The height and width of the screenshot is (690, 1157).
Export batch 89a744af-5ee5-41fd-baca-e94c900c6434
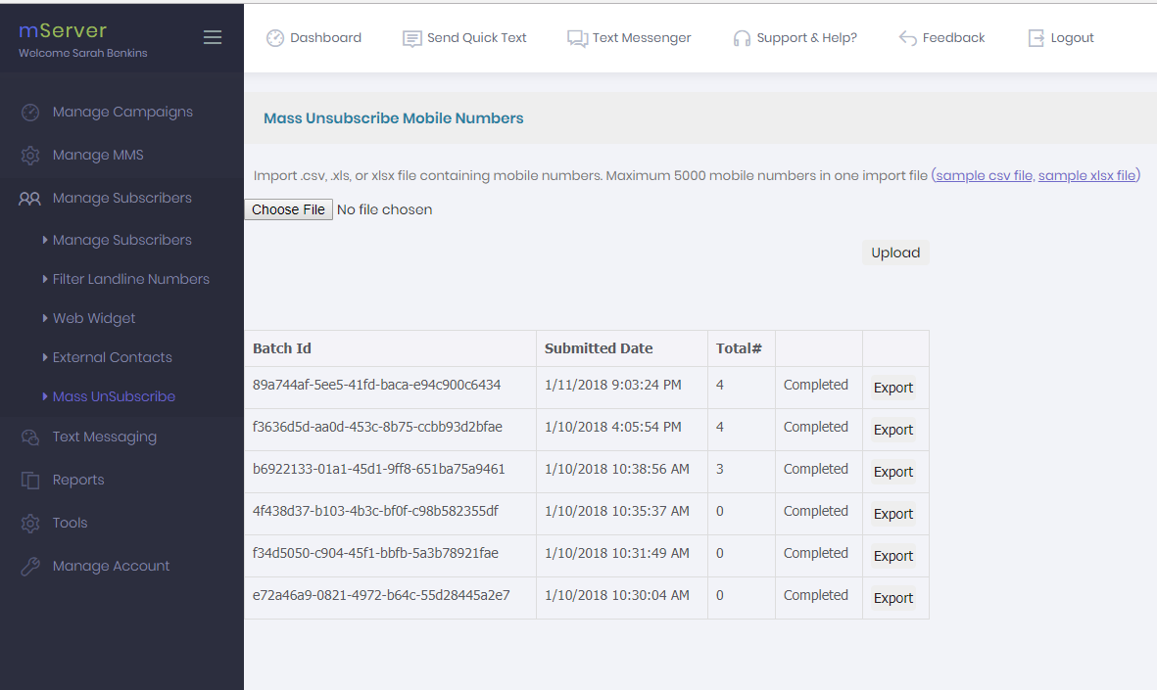(892, 388)
